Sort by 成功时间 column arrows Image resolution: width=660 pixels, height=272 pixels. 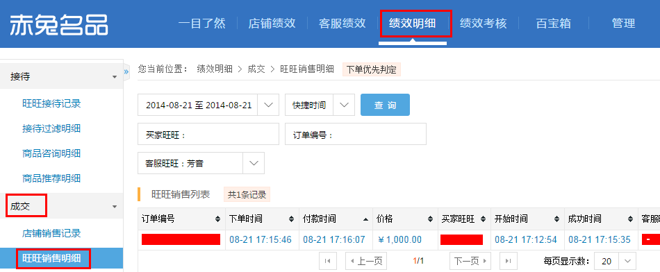[630, 219]
